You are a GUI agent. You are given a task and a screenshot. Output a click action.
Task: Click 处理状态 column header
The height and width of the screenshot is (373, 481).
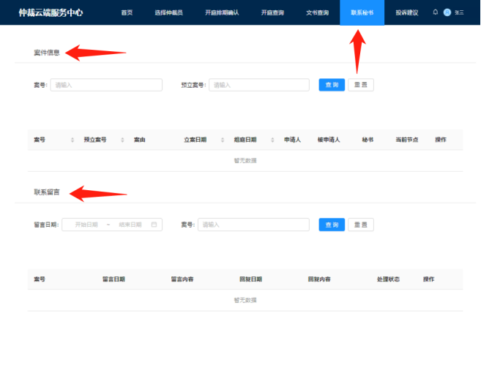388,279
